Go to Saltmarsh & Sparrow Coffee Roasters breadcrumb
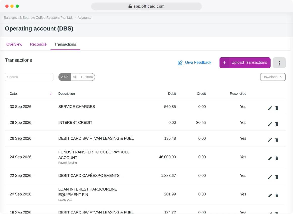Image resolution: width=293 pixels, height=214 pixels. (x=38, y=18)
